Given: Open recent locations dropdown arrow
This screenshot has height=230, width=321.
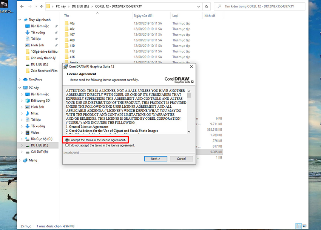Looking at the screenshot, I should (36, 6).
